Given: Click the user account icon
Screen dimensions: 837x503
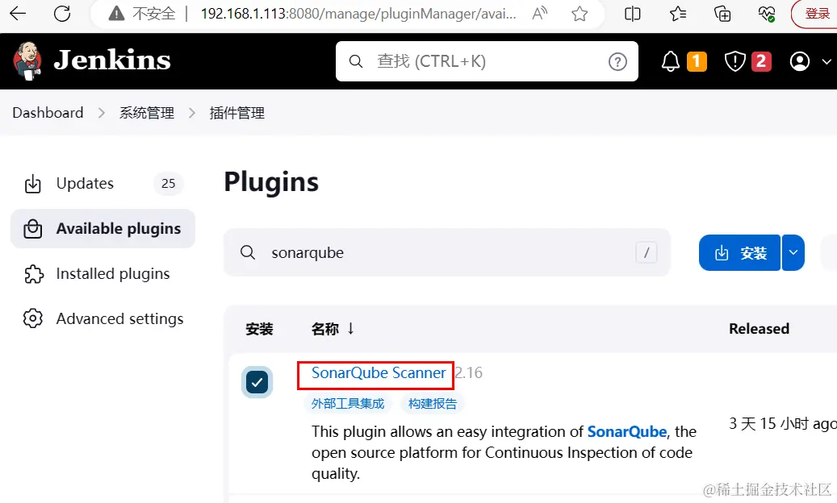Looking at the screenshot, I should 800,61.
